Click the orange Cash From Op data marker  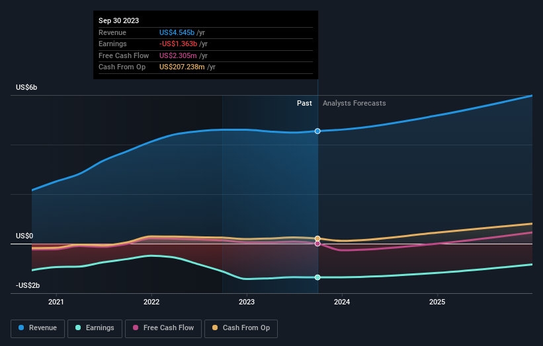[x=317, y=238]
